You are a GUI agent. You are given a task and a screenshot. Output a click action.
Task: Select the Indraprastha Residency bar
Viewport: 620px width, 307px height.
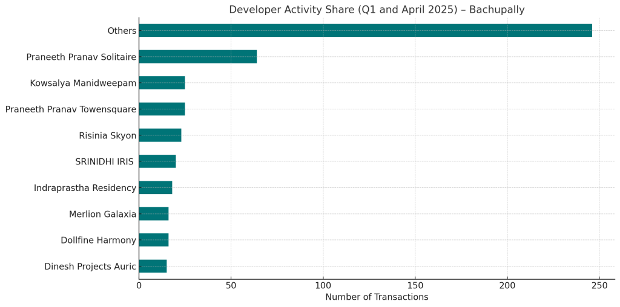[x=156, y=188]
